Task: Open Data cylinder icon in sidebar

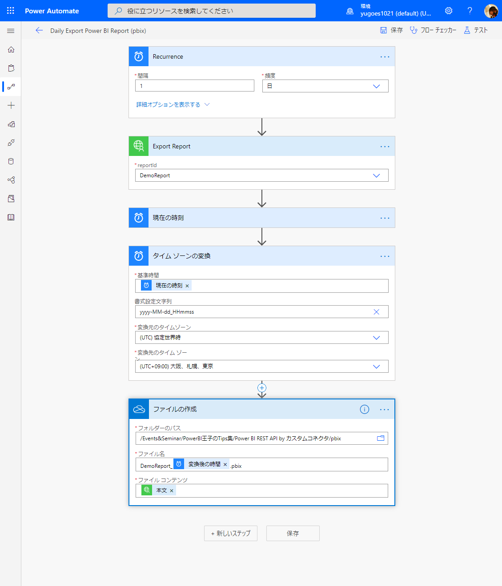Action: click(11, 161)
